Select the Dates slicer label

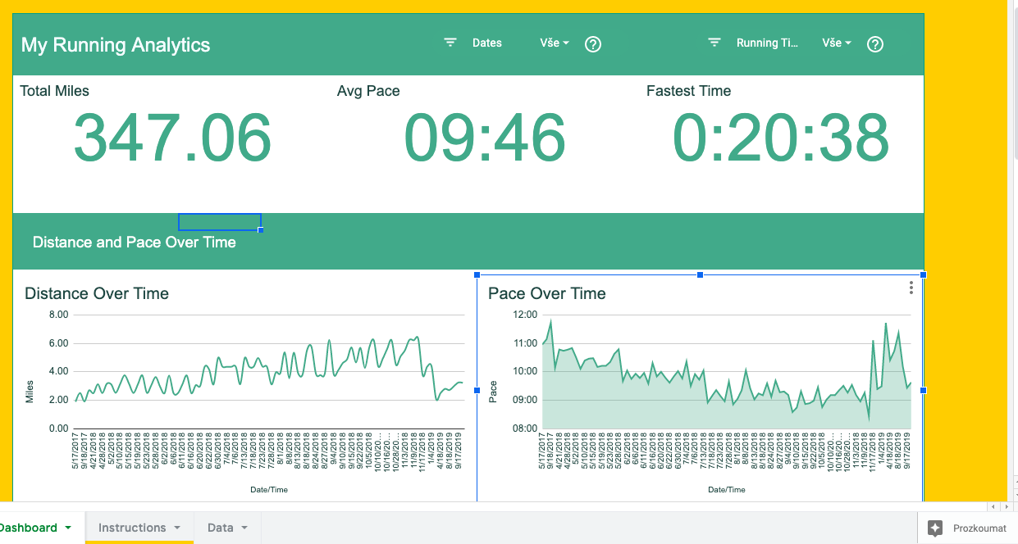click(486, 43)
